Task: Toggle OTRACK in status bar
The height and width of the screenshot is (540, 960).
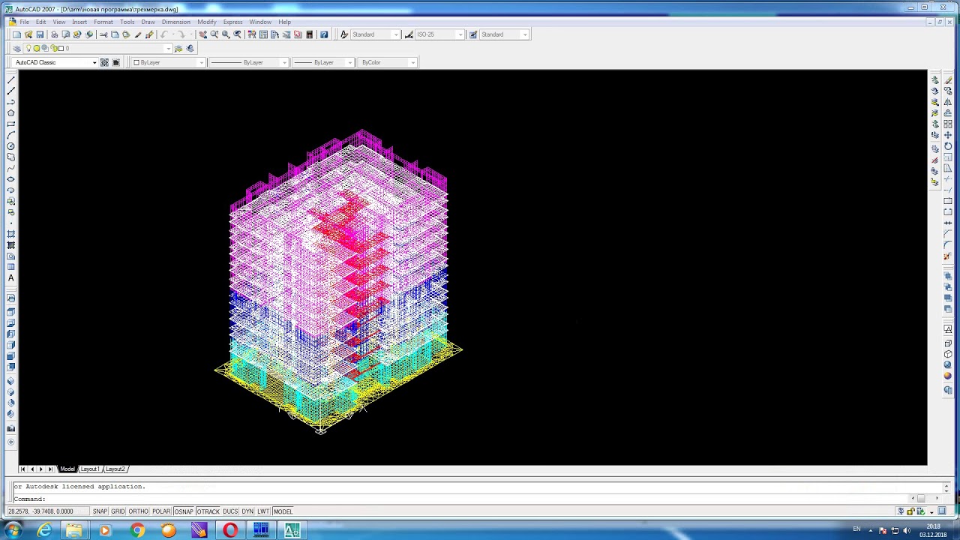Action: click(208, 511)
